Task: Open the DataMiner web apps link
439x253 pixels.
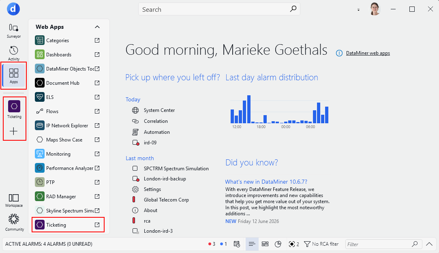Action: (x=368, y=53)
